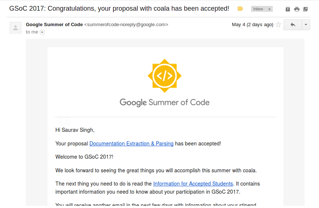The width and height of the screenshot is (319, 208).
Task: Toggle the yellow importance marker
Action: tap(240, 9)
